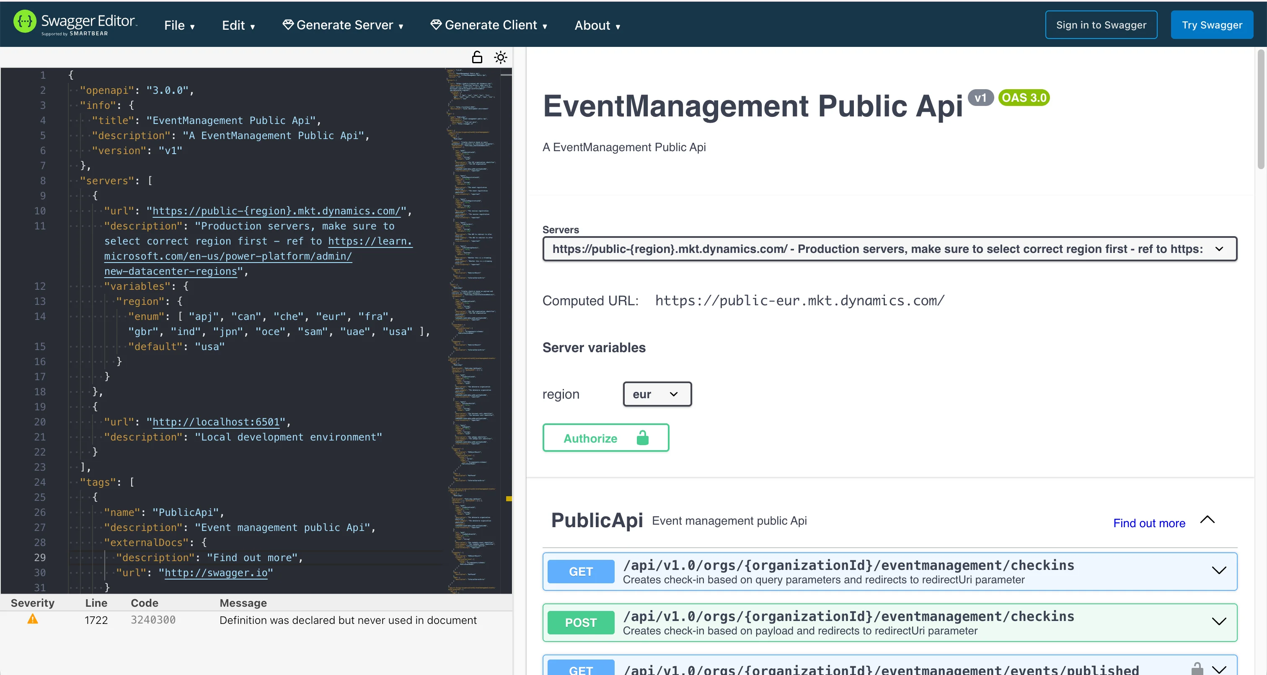
Task: Click the Try Swagger button
Action: click(x=1212, y=25)
